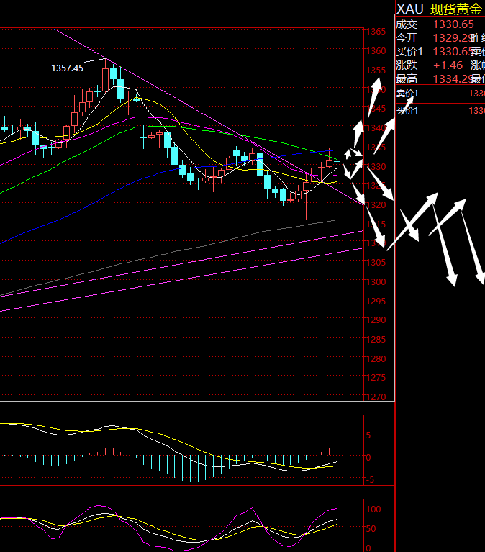
Task: Select the 成交 label in quote panel
Action: (x=407, y=24)
